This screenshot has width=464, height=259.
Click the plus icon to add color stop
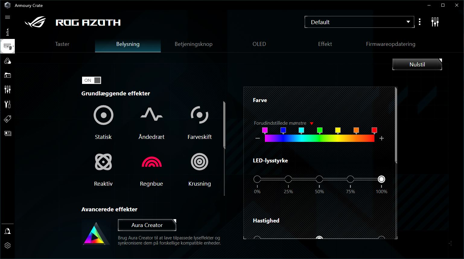click(382, 138)
